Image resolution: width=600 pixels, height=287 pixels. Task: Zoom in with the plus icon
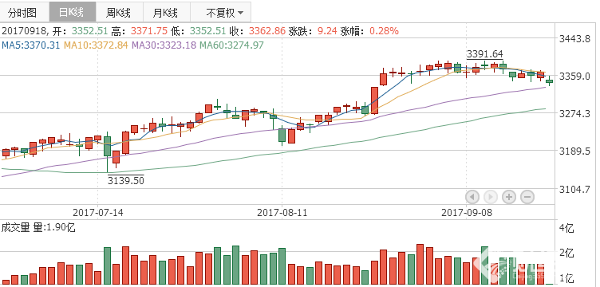click(509, 197)
